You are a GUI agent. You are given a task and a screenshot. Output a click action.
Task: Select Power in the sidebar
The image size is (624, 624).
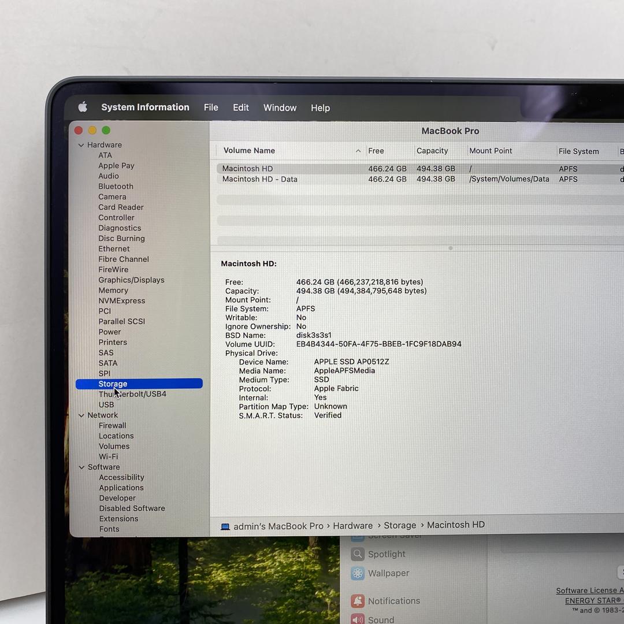110,332
